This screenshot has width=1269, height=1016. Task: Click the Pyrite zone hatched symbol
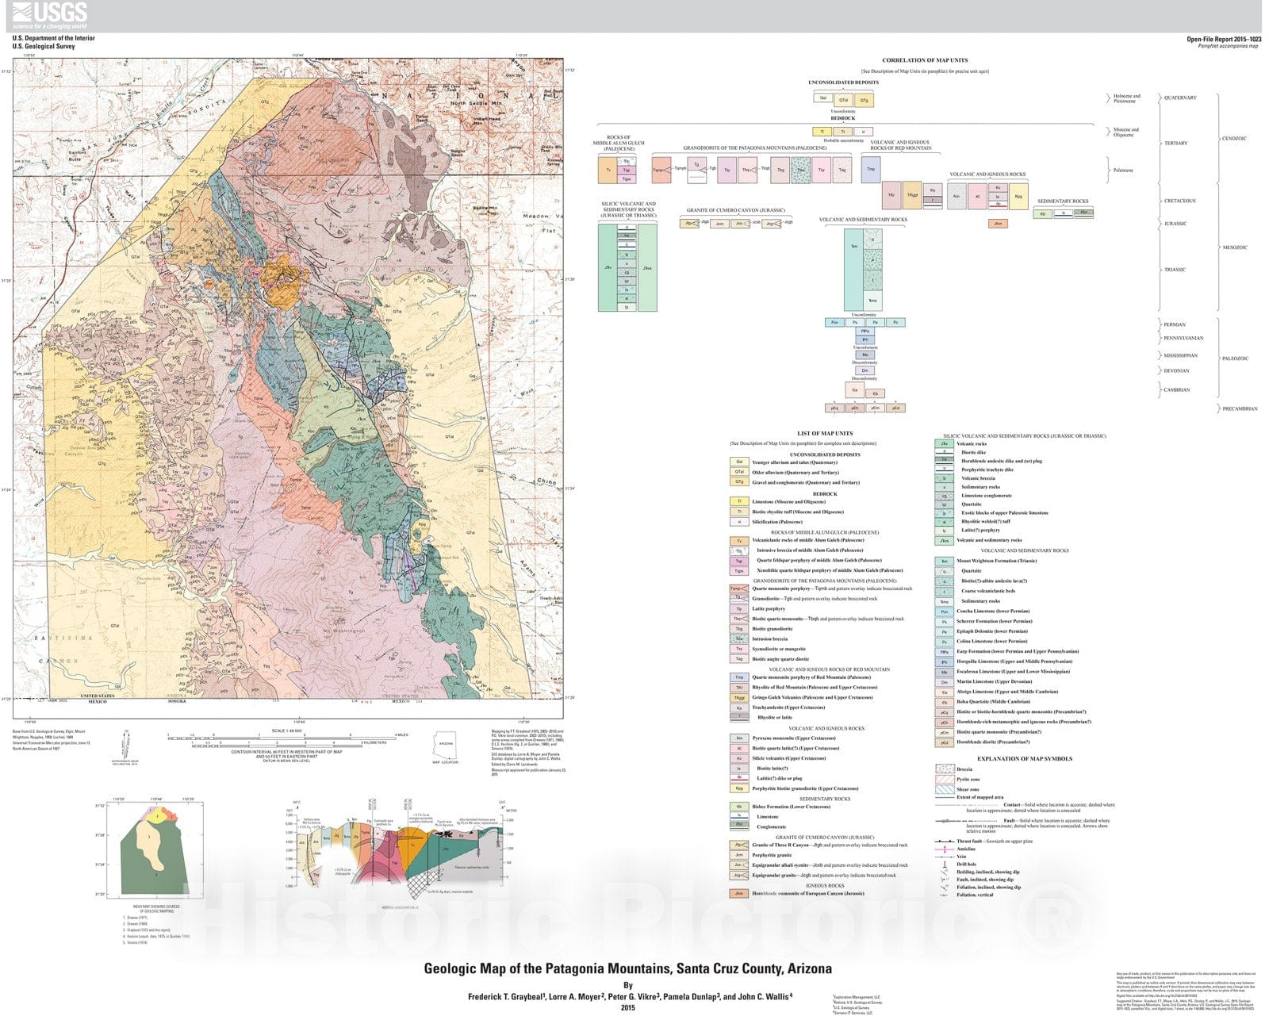[x=944, y=780]
